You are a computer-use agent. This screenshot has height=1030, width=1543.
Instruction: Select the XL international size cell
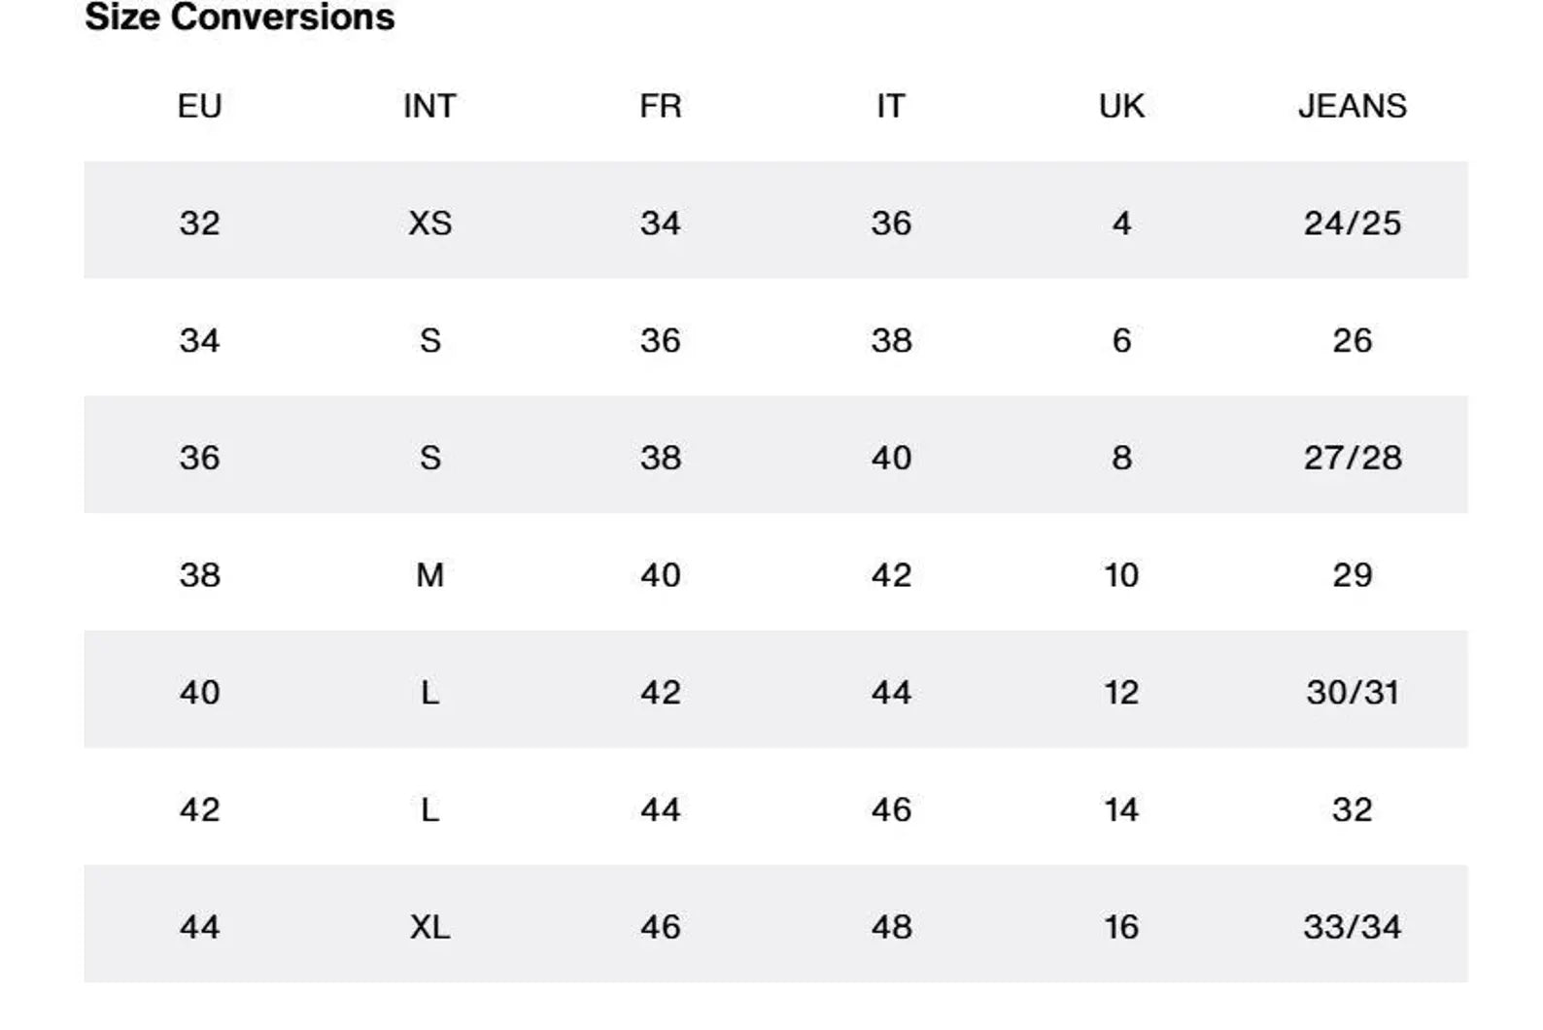(429, 927)
